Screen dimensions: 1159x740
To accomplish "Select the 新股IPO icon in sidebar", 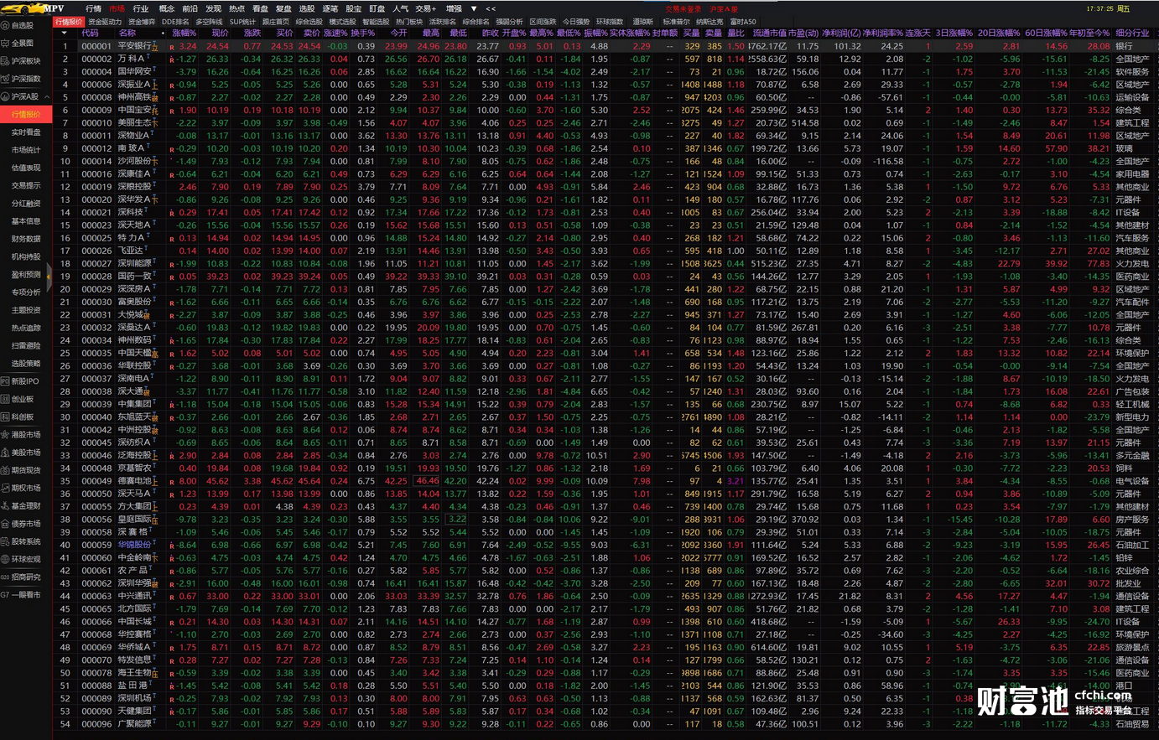I will coord(6,381).
